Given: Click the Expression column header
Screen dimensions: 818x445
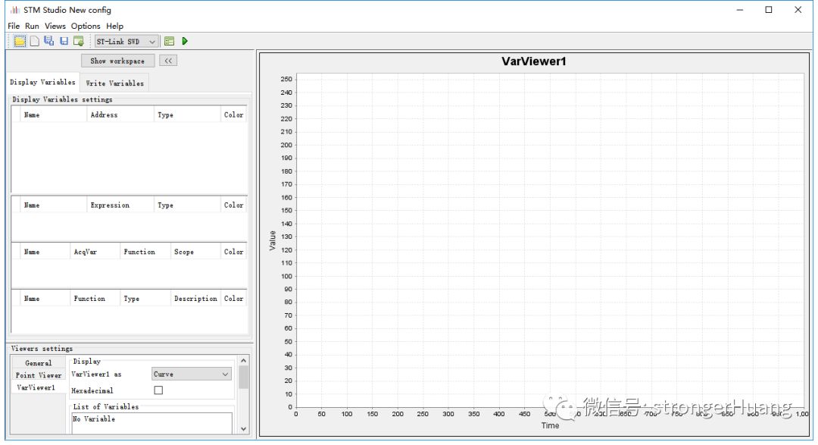Looking at the screenshot, I should coord(120,205).
